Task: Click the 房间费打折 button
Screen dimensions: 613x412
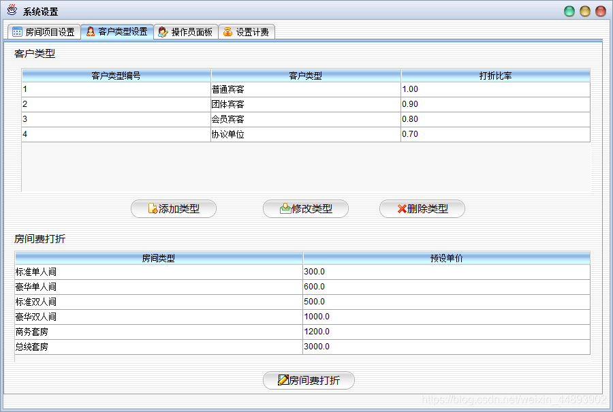Action: pyautogui.click(x=309, y=381)
